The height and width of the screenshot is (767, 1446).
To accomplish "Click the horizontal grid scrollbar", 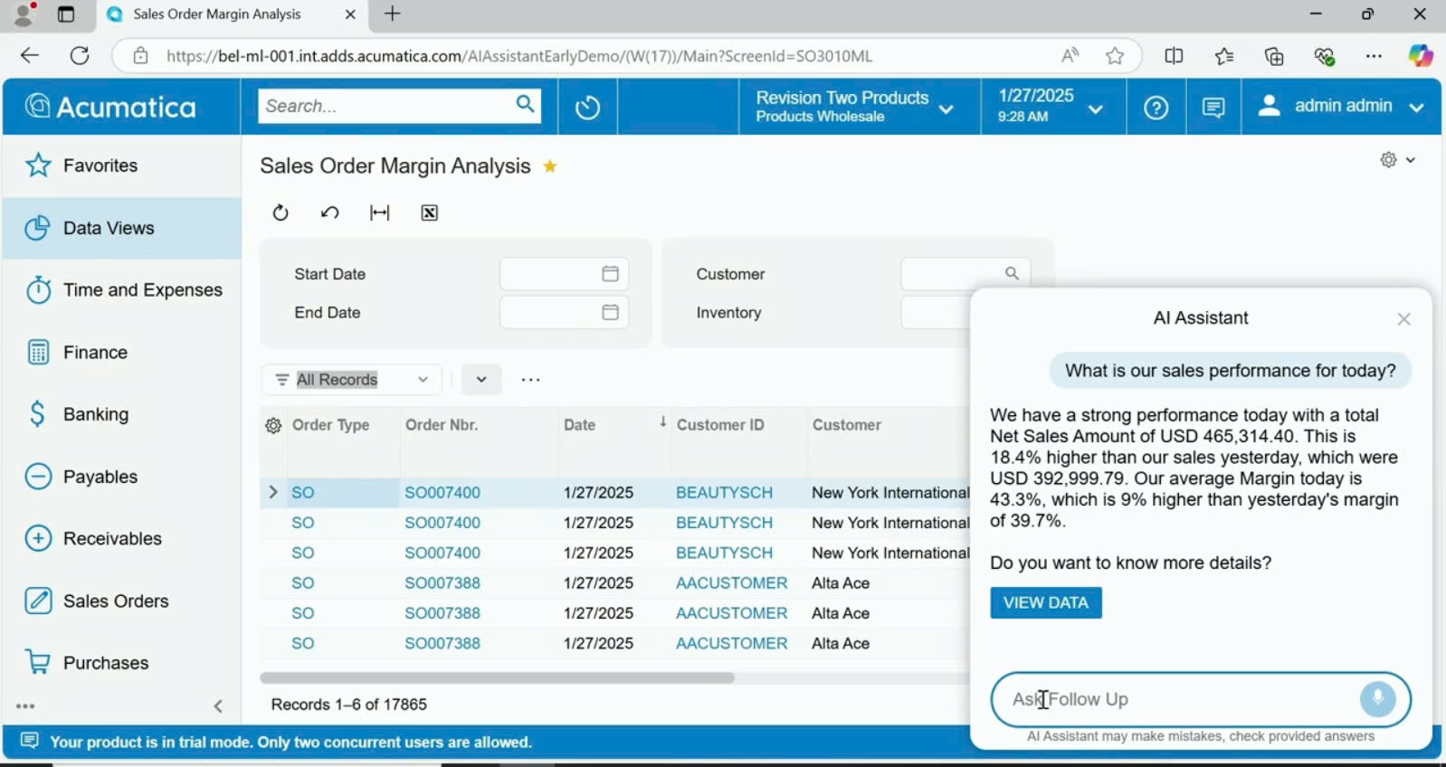I will coord(497,677).
